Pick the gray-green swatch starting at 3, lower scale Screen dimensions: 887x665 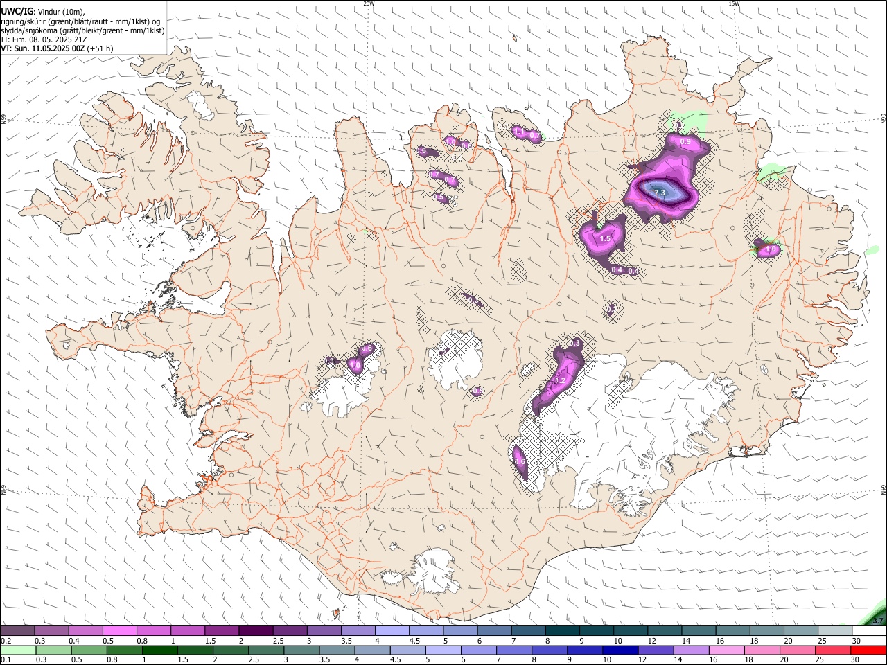[301, 650]
